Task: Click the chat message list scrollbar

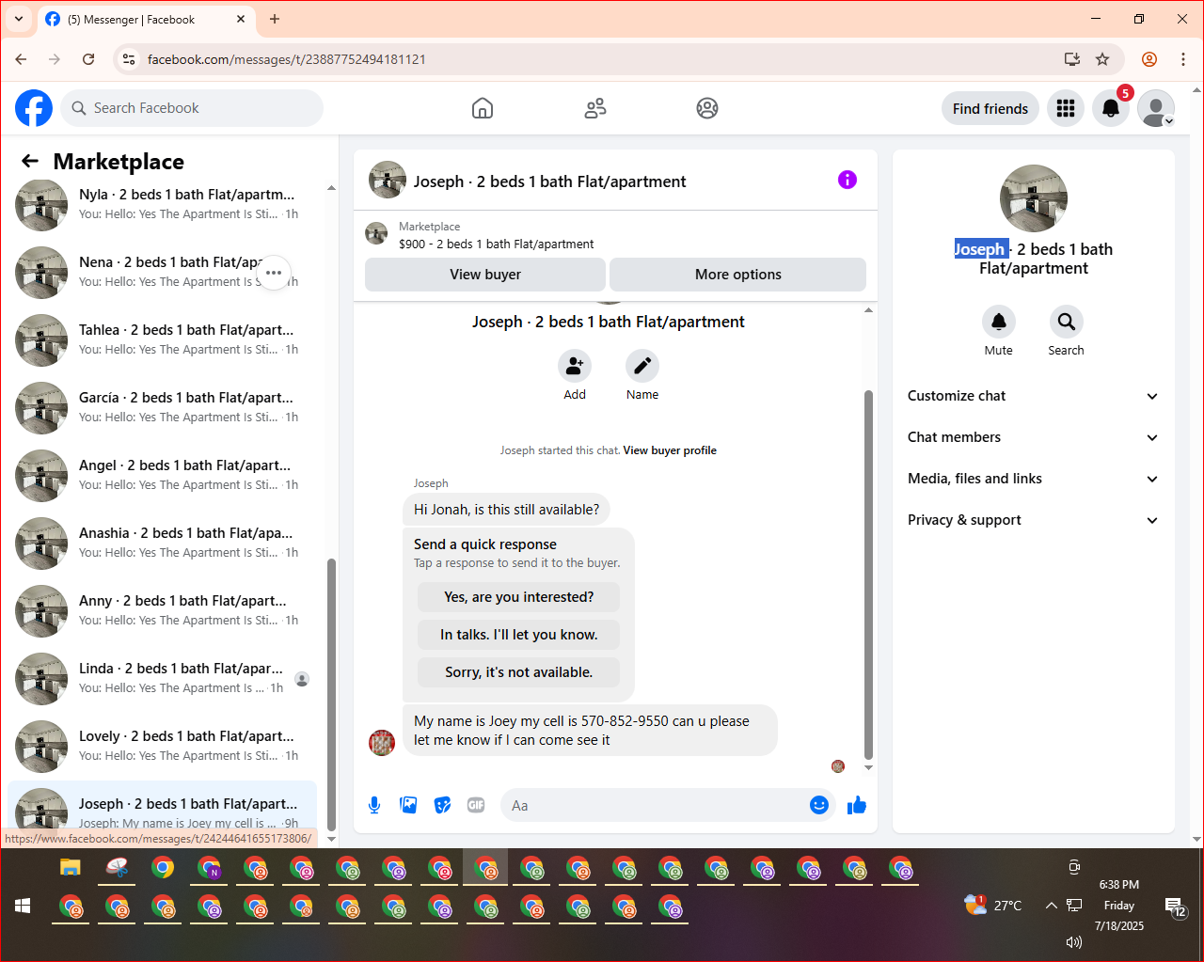Action: [868, 574]
